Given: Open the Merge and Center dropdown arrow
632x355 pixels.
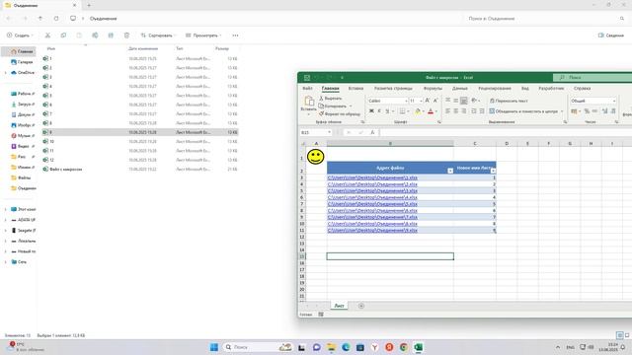Looking at the screenshot, I should (x=562, y=111).
